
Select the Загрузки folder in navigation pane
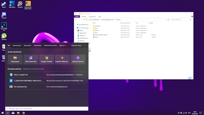pyautogui.click(x=82, y=35)
